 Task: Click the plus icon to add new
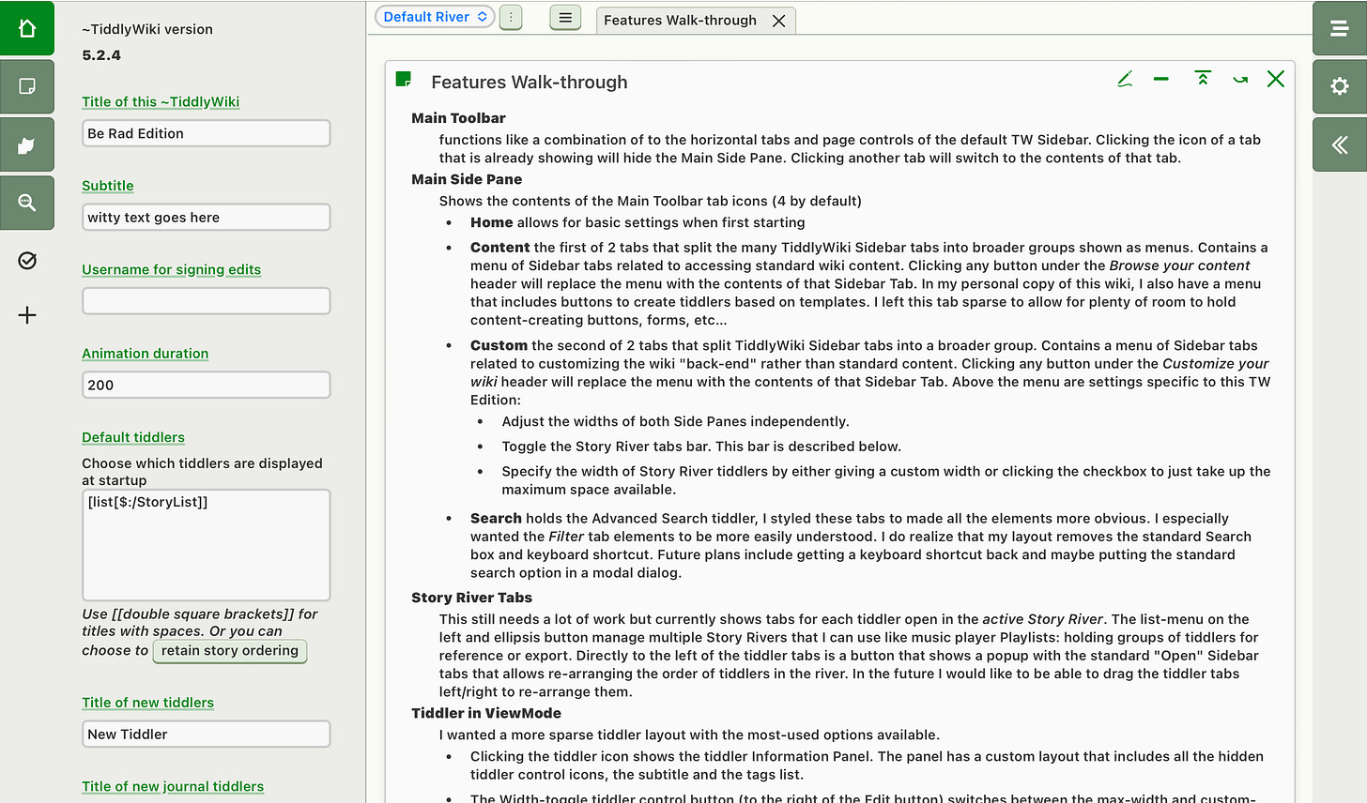click(27, 315)
